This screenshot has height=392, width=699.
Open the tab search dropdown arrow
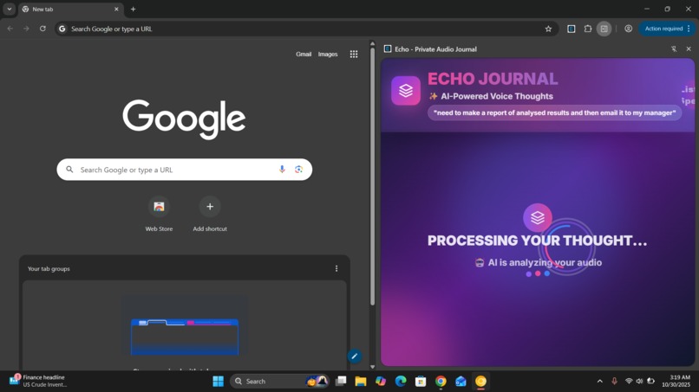pos(9,9)
